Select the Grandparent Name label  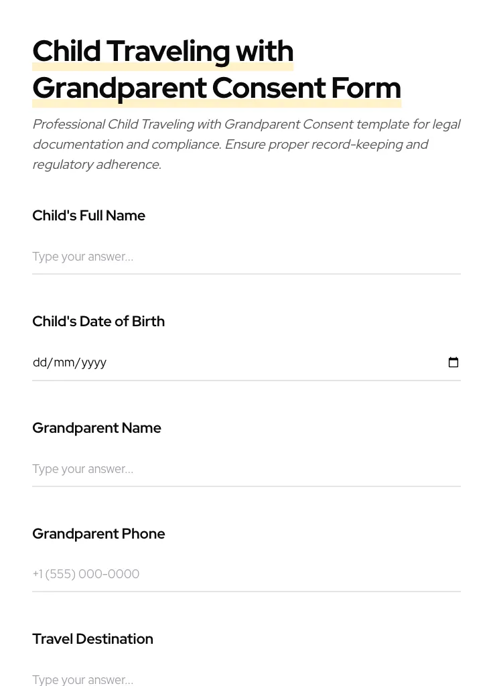(96, 428)
